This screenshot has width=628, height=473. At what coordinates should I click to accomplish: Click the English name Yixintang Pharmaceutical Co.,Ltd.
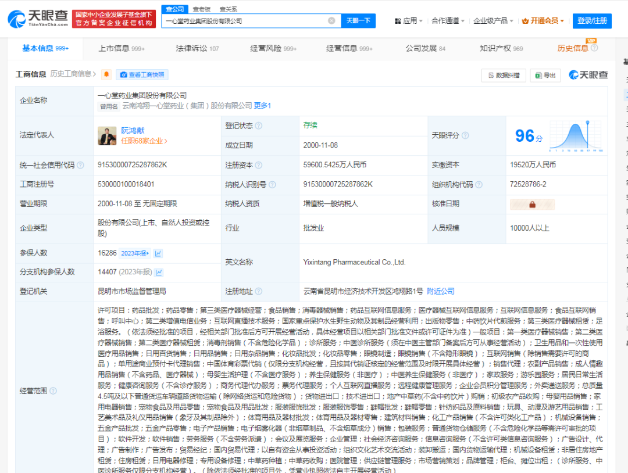354,263
